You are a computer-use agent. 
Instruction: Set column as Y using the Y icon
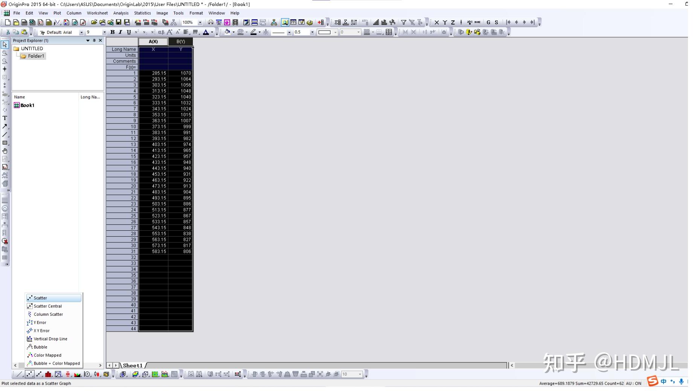click(445, 23)
